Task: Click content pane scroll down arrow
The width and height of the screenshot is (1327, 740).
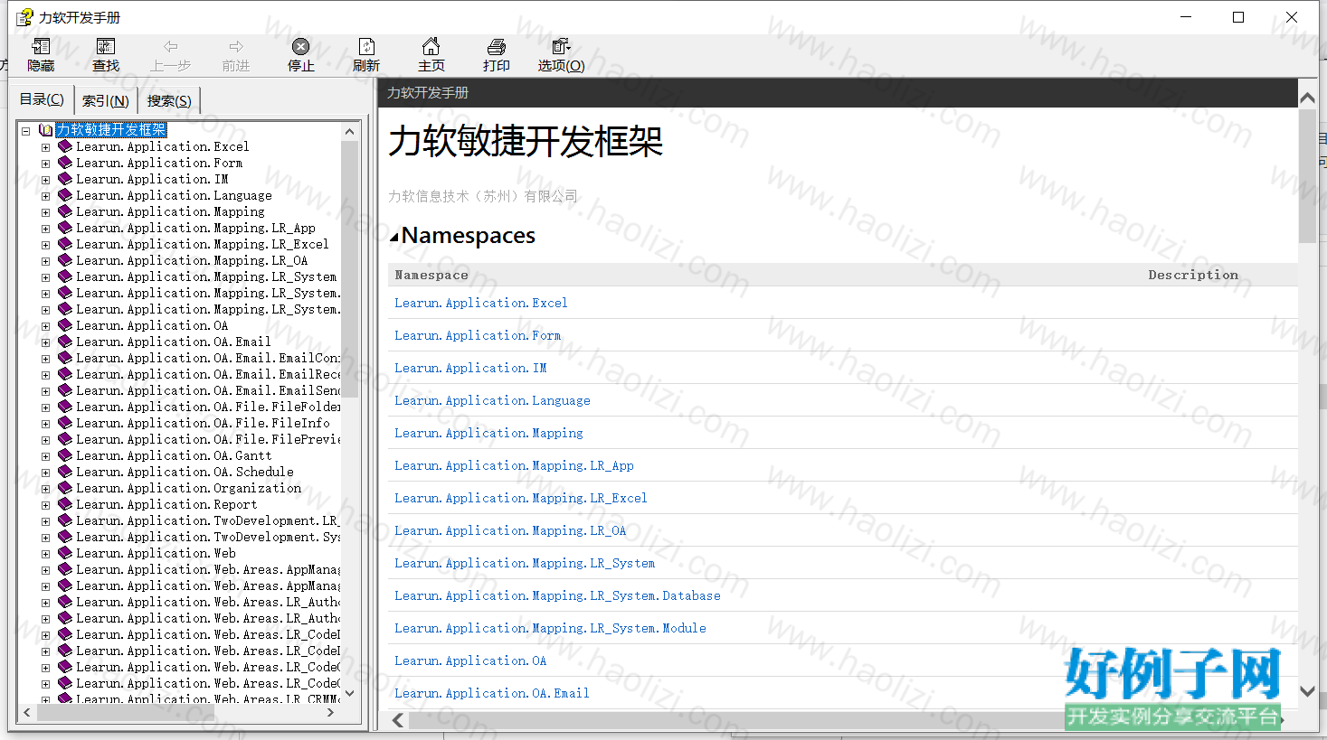Action: [x=1307, y=691]
